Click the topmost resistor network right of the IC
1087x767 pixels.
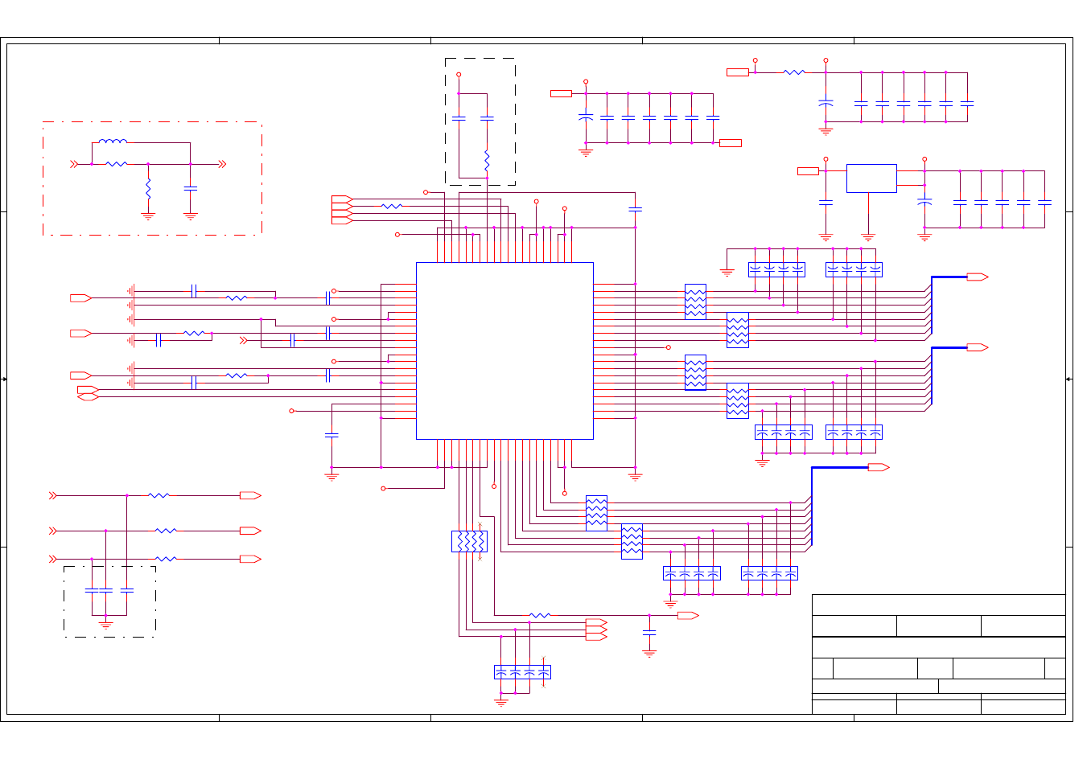click(695, 301)
